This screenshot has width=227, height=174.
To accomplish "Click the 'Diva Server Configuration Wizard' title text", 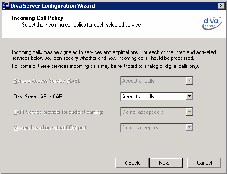I will 53,6.
